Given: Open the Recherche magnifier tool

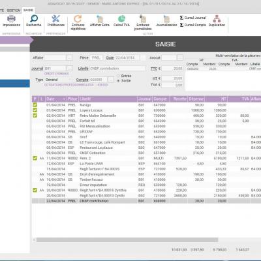Looking at the screenshot, I should (34, 19).
